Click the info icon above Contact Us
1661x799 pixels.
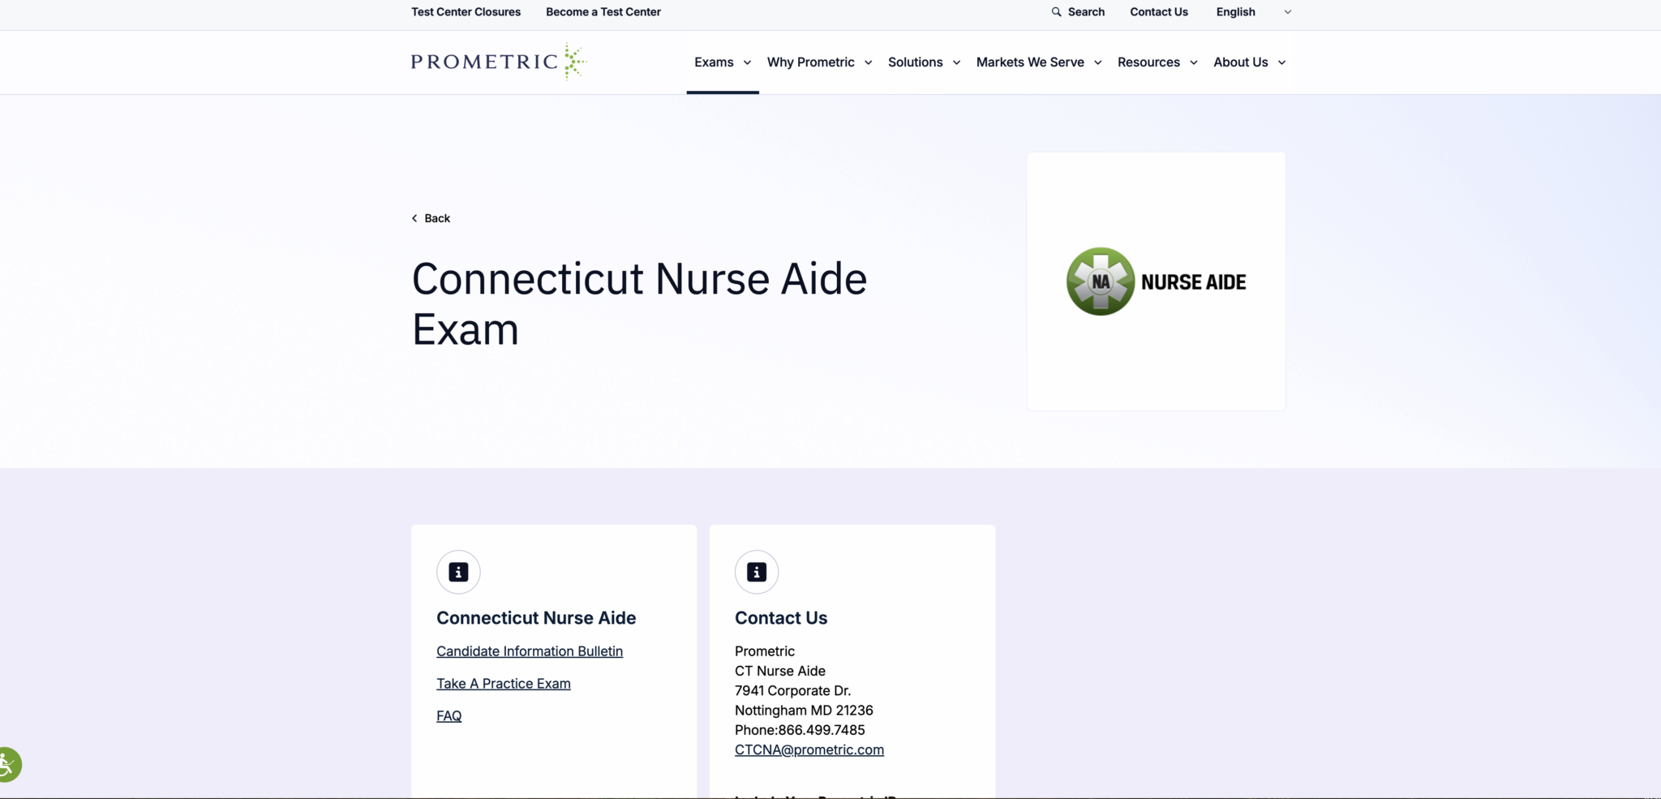[x=756, y=572]
